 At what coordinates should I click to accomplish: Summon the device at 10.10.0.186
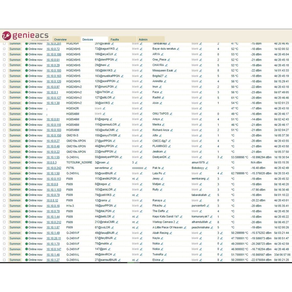pos(15,54)
